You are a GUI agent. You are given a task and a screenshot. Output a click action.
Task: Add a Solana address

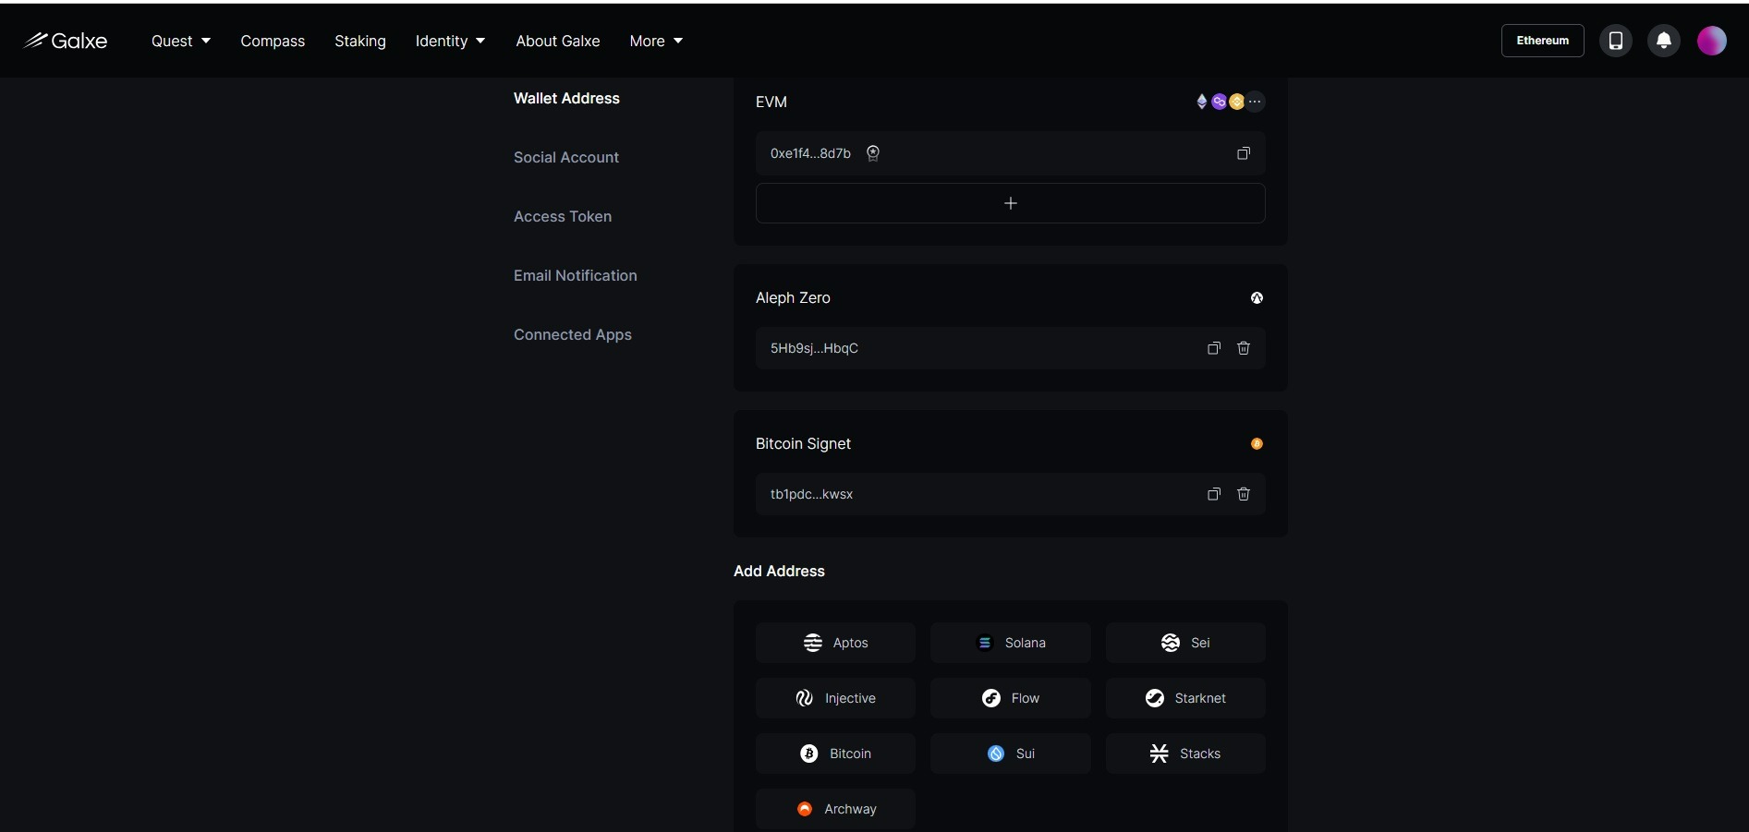click(x=1011, y=643)
